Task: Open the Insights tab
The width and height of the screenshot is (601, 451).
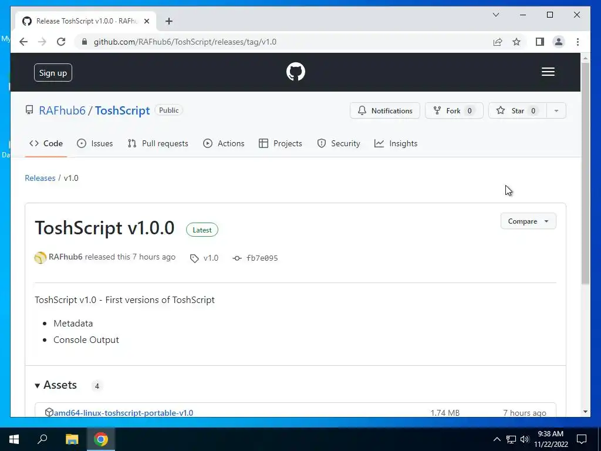Action: click(396, 143)
